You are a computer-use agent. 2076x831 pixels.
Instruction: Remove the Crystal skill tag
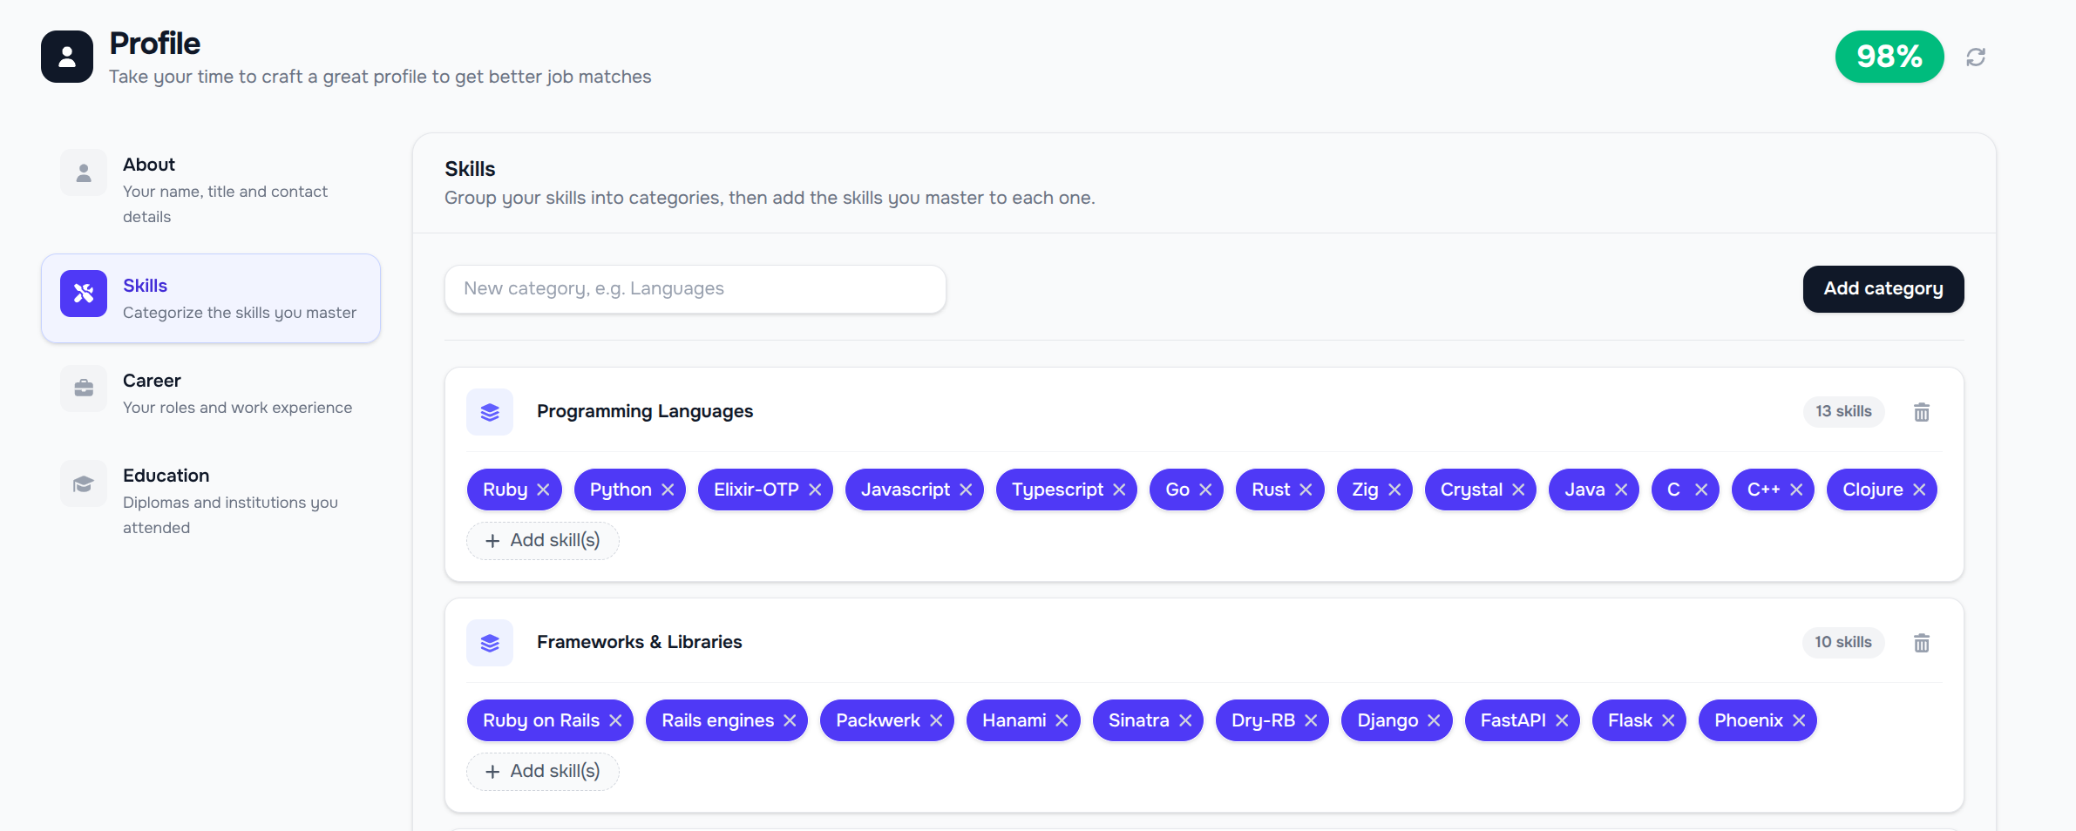pyautogui.click(x=1518, y=490)
